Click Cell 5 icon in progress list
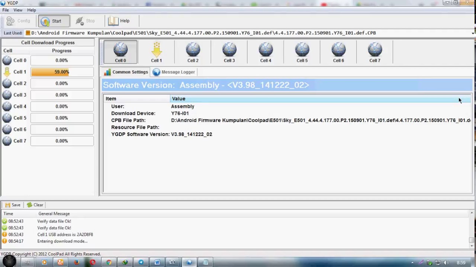 click(x=7, y=118)
